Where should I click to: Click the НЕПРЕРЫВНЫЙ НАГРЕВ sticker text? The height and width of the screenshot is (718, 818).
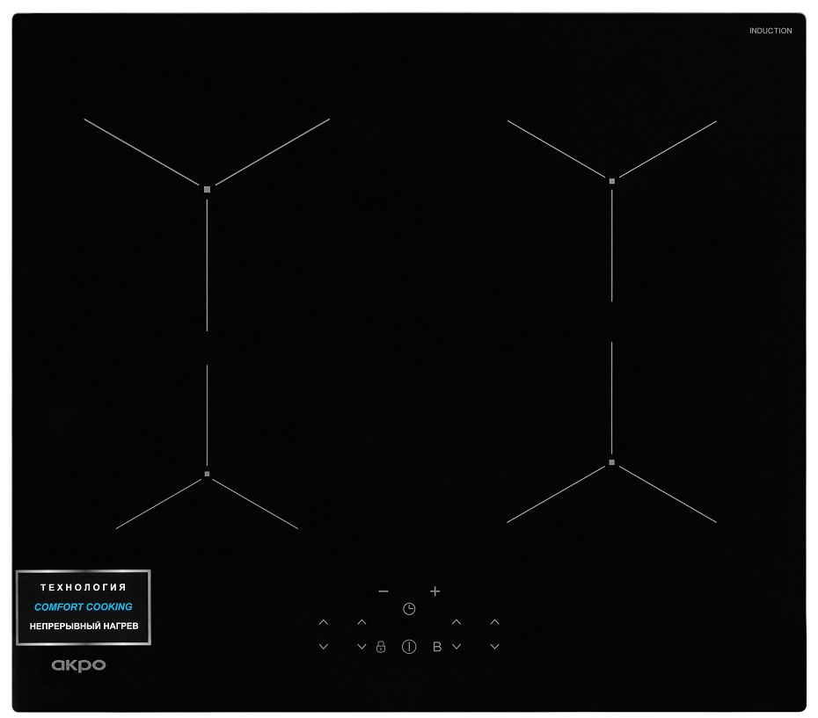(x=84, y=626)
